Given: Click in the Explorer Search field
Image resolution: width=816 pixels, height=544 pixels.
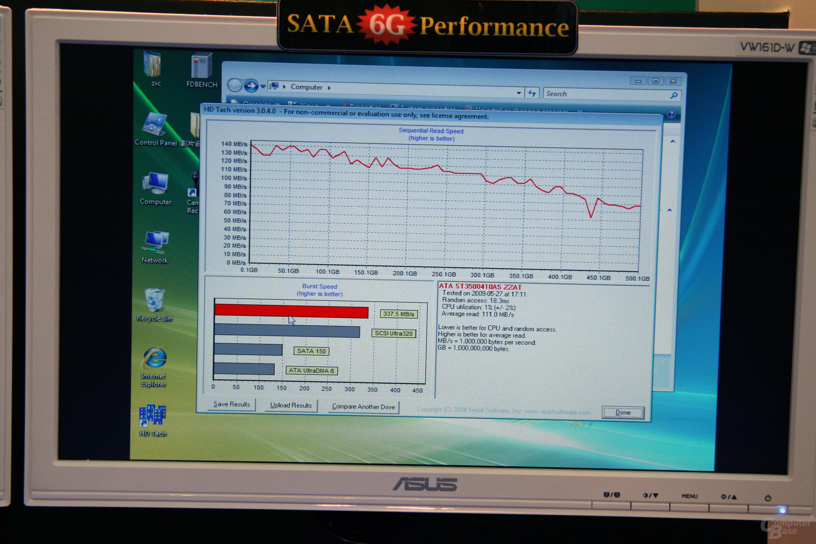Looking at the screenshot, I should click(x=606, y=94).
